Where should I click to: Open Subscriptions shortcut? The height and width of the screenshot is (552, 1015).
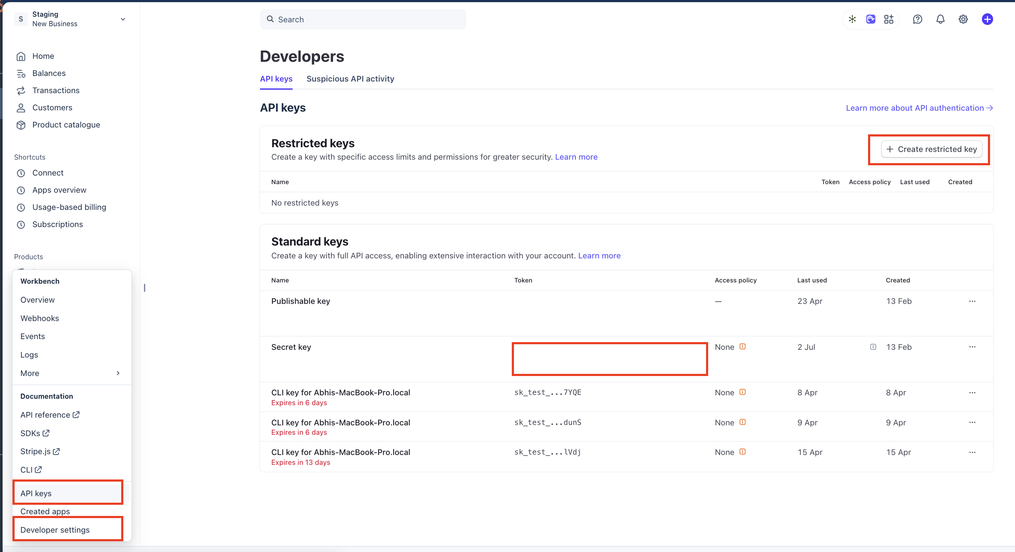[x=58, y=224]
